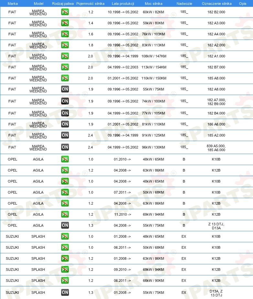The width and height of the screenshot is (253, 299).
Task: Click petrol icon for Opel Agila 01.2010
Action: click(65, 159)
